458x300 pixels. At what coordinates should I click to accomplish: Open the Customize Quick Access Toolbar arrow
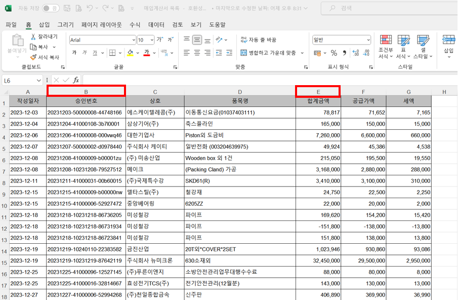(132, 9)
